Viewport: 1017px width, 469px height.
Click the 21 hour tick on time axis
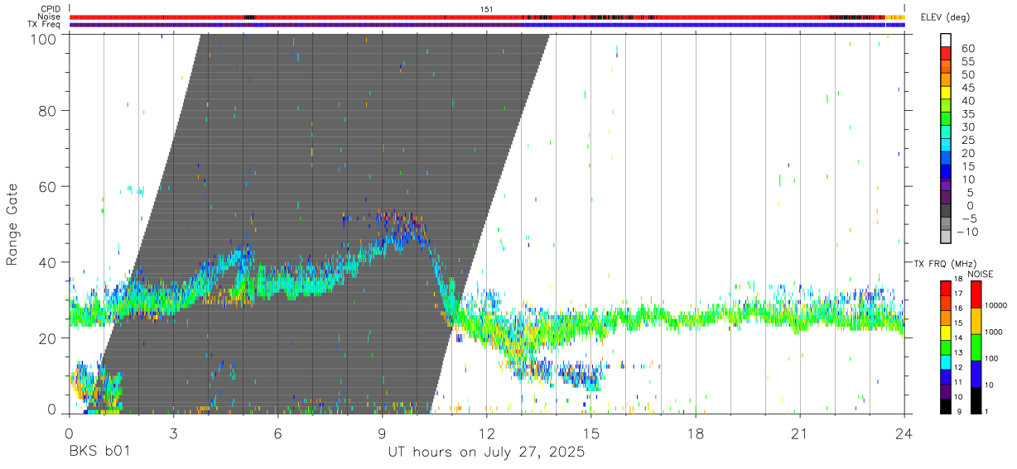click(x=799, y=433)
